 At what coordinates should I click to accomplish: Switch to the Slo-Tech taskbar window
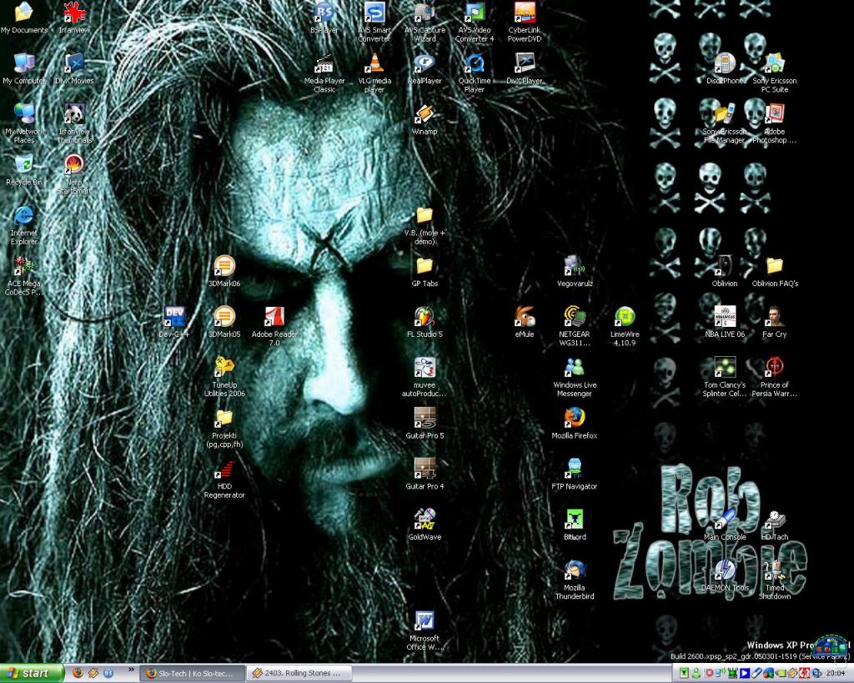pos(192,673)
